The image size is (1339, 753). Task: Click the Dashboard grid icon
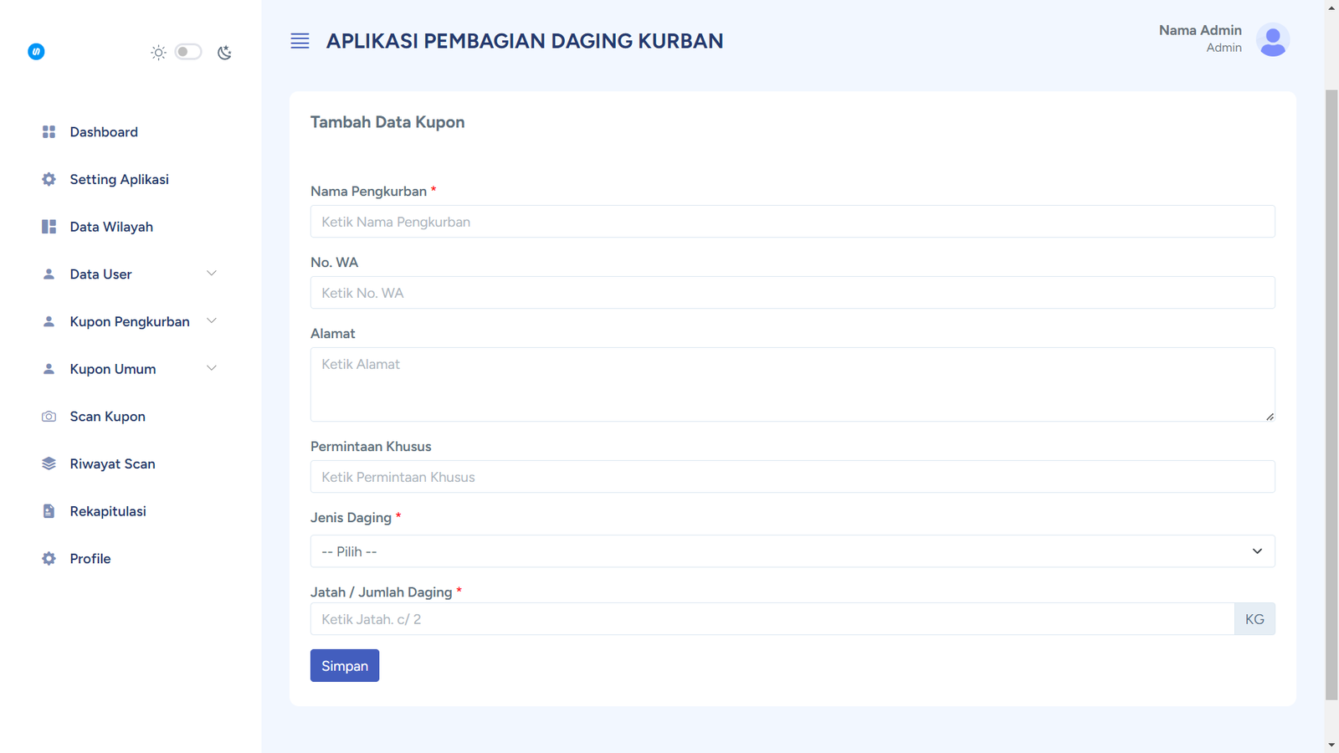[x=49, y=132]
